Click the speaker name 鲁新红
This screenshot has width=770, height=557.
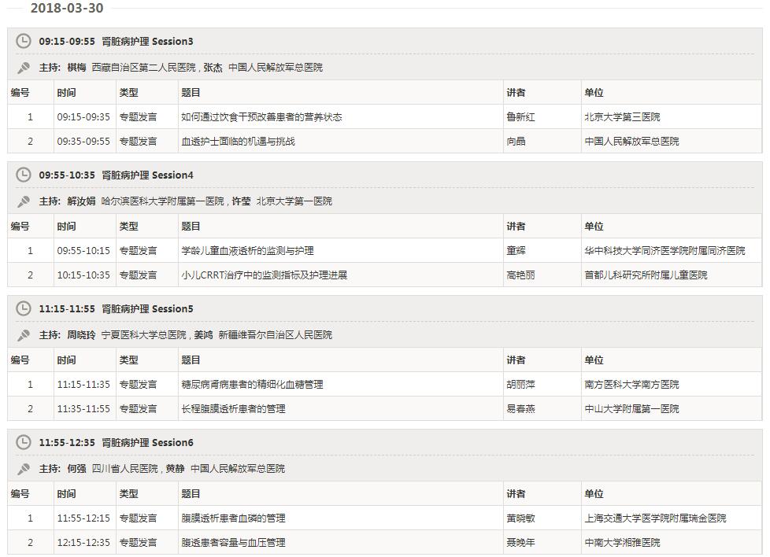click(x=521, y=116)
